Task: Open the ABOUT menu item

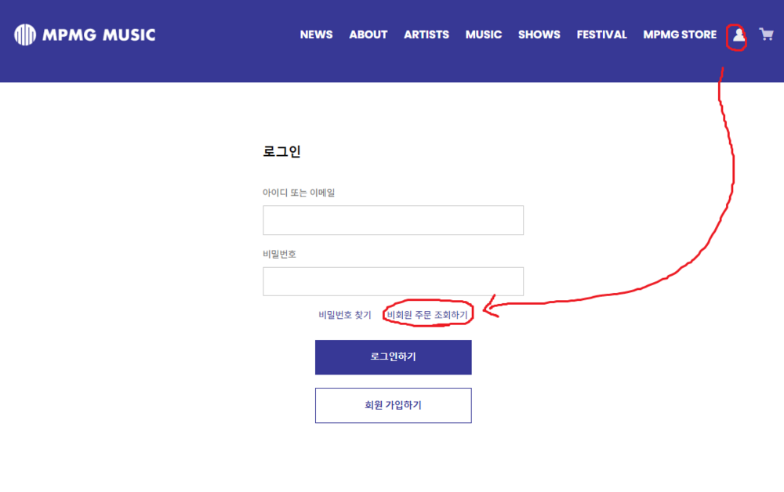Action: (368, 34)
